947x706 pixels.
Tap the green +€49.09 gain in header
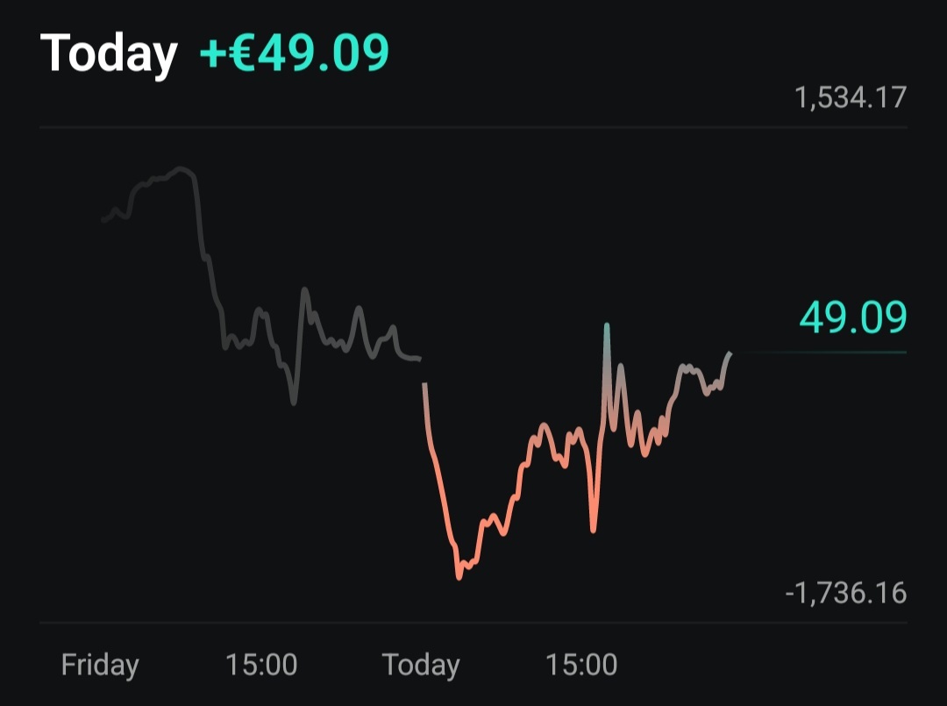[x=295, y=53]
